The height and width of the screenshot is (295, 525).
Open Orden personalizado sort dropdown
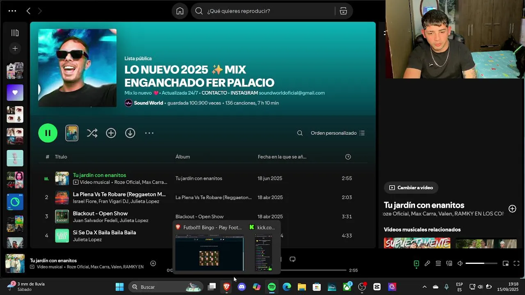click(x=338, y=133)
